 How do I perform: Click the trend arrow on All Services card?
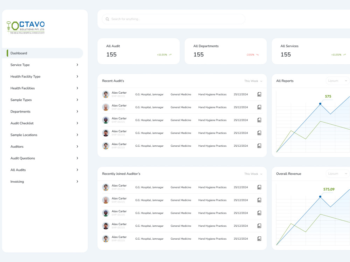point(344,54)
